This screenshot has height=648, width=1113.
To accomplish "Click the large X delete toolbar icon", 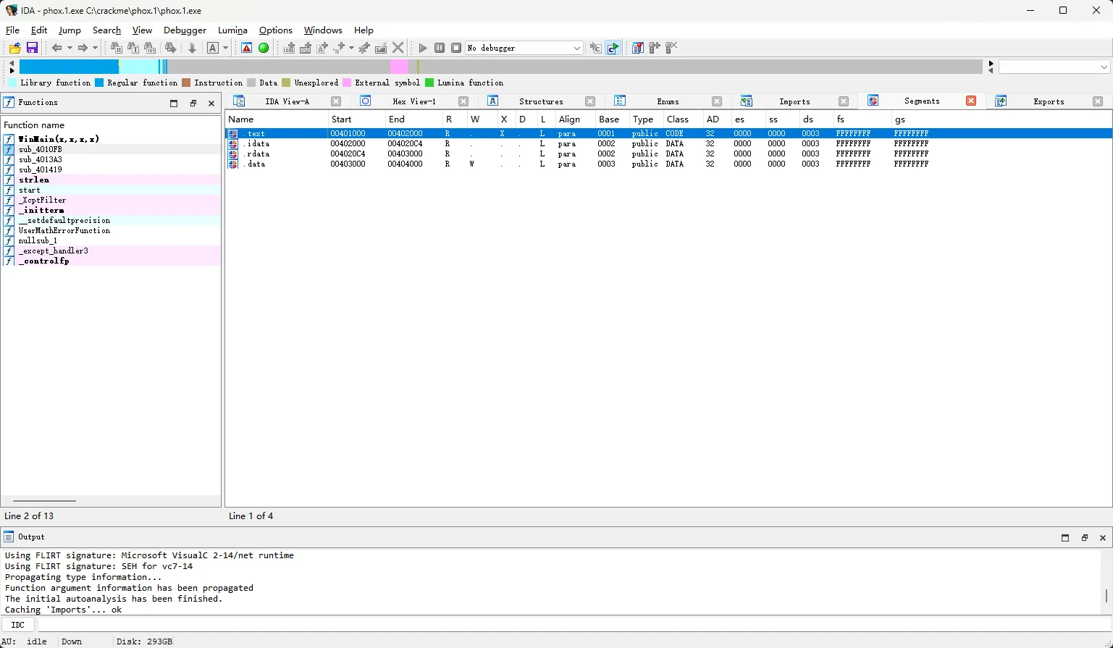I will coord(398,48).
